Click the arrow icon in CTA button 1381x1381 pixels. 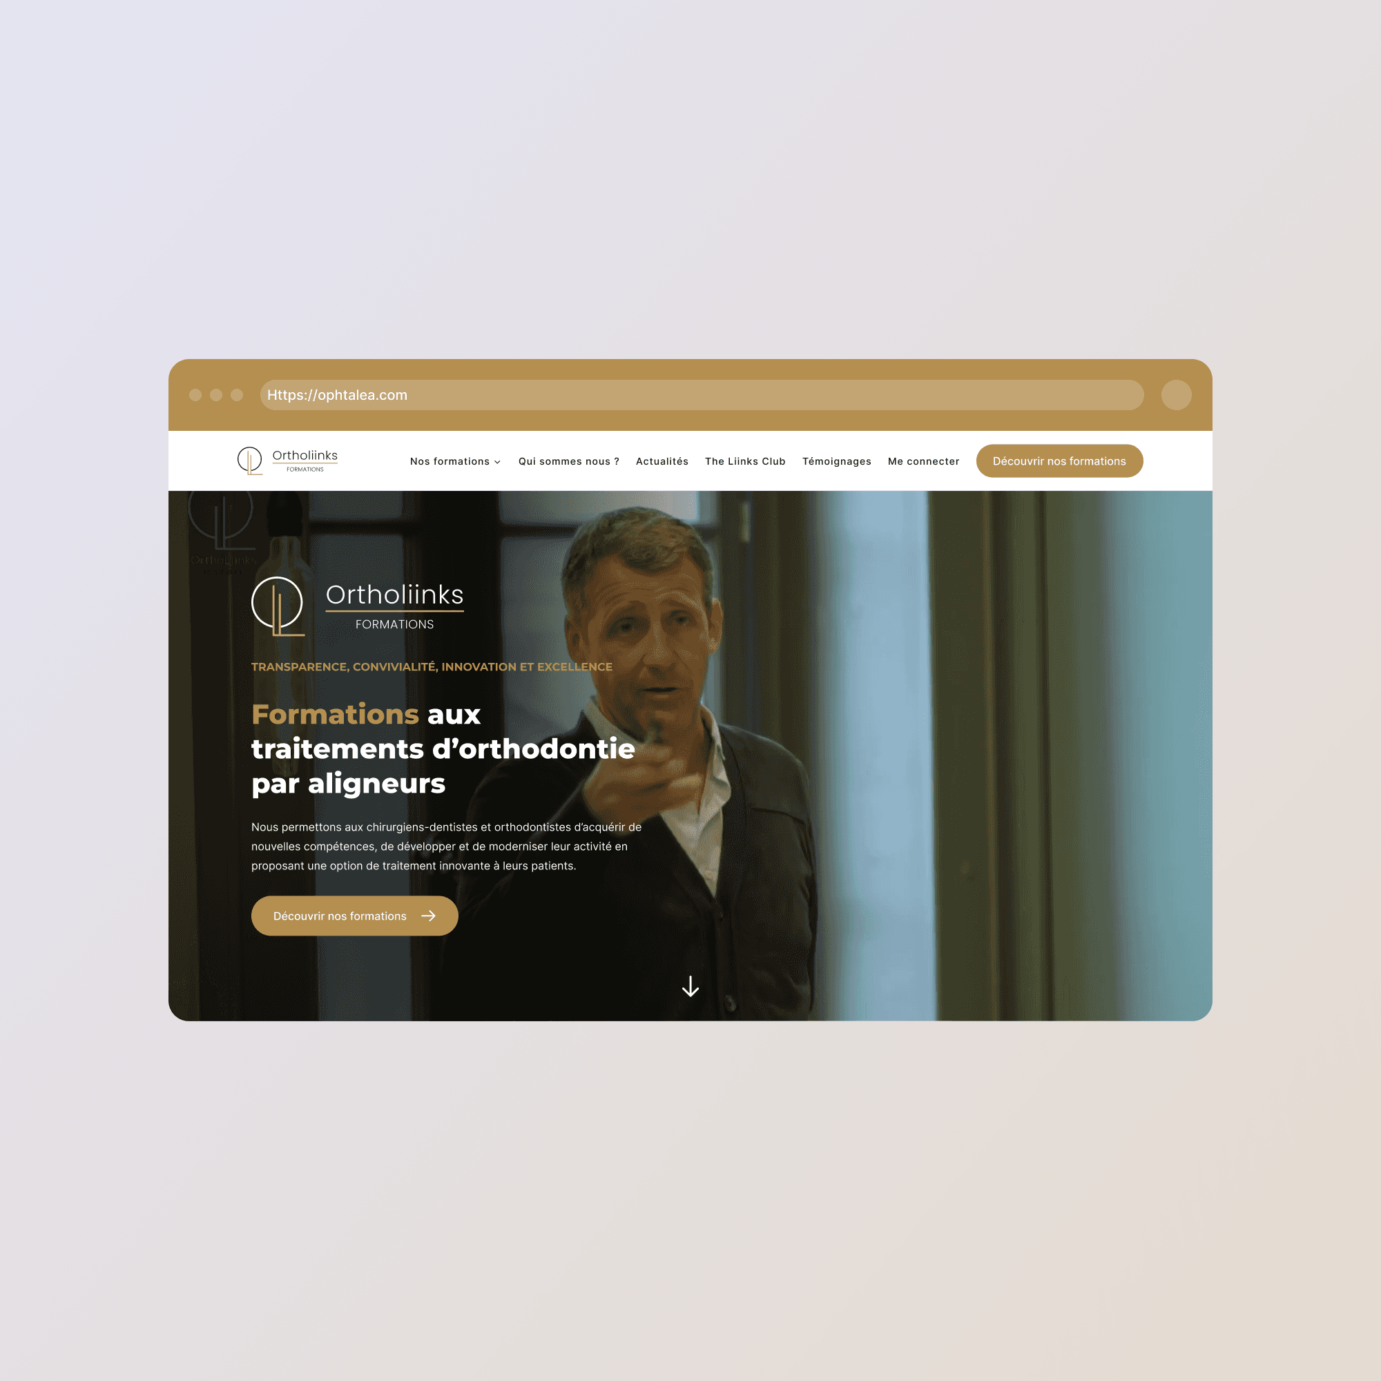coord(432,917)
